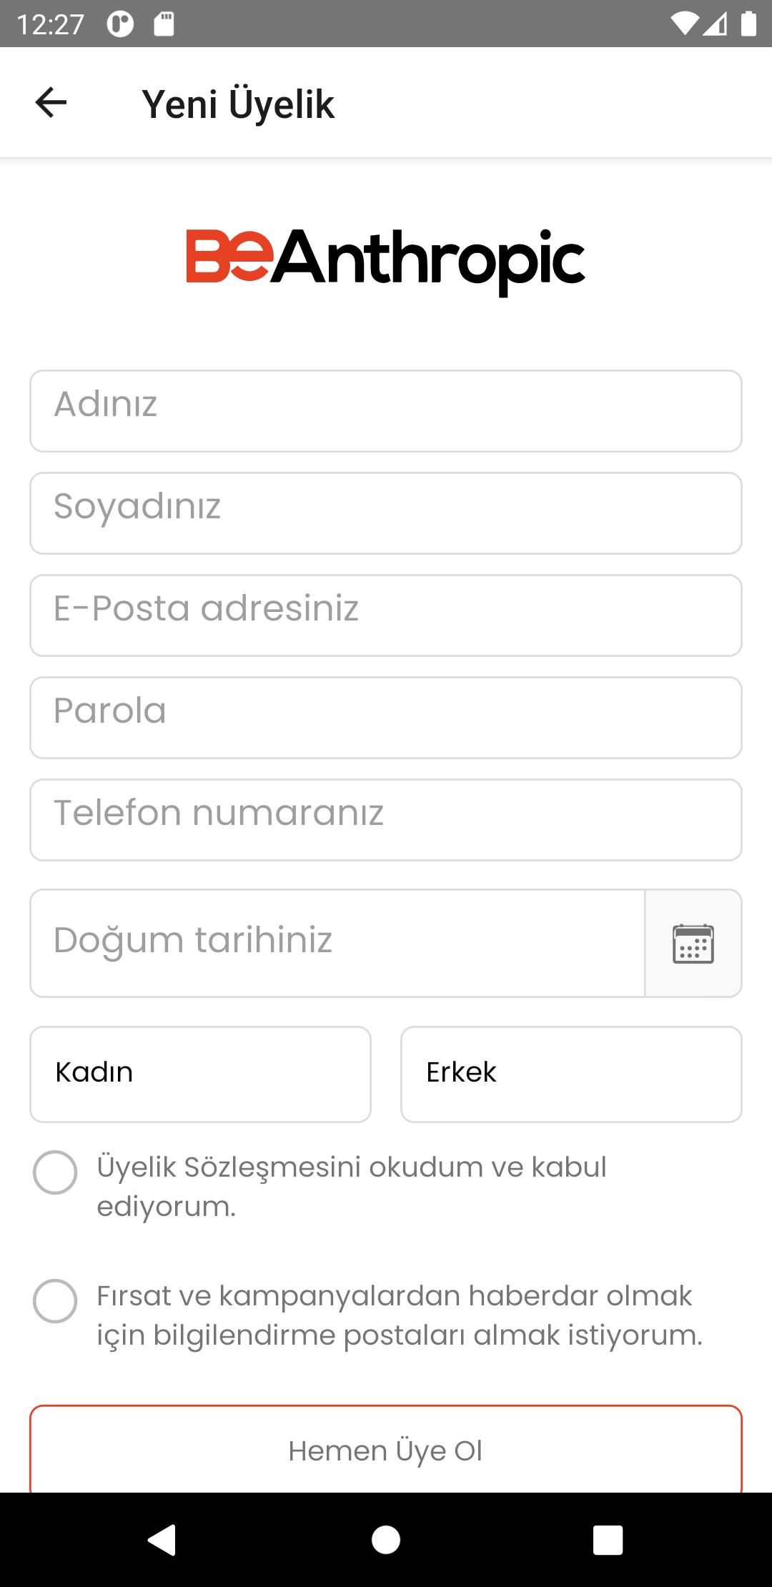
Task: Tap the Android back navigation button
Action: click(162, 1539)
